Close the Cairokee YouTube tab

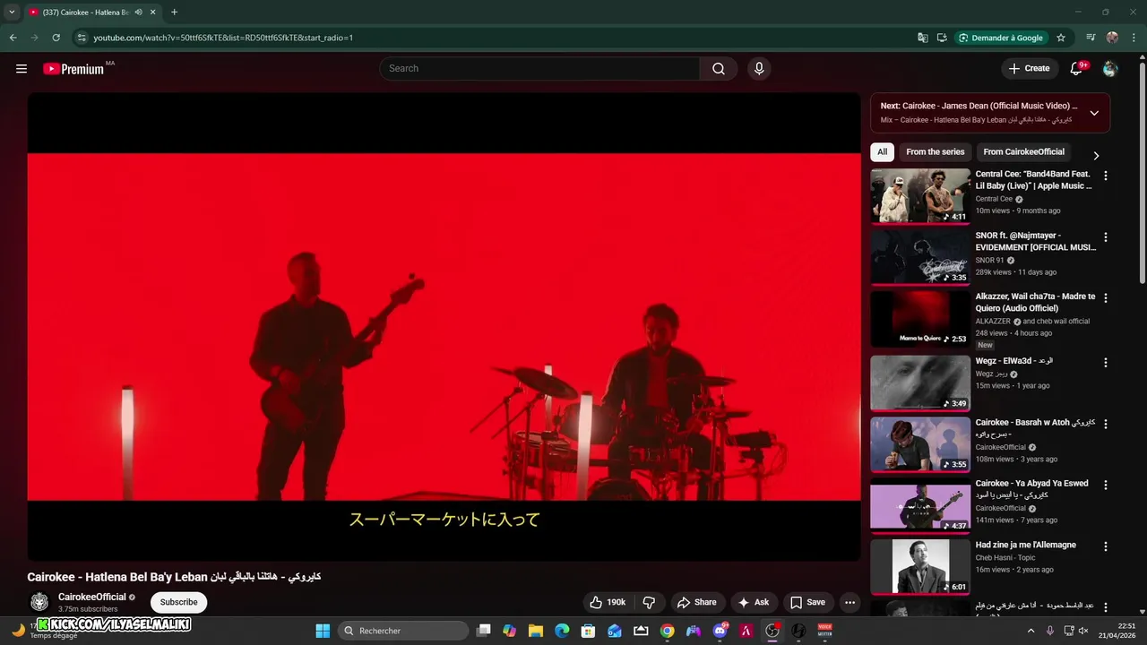click(x=152, y=13)
